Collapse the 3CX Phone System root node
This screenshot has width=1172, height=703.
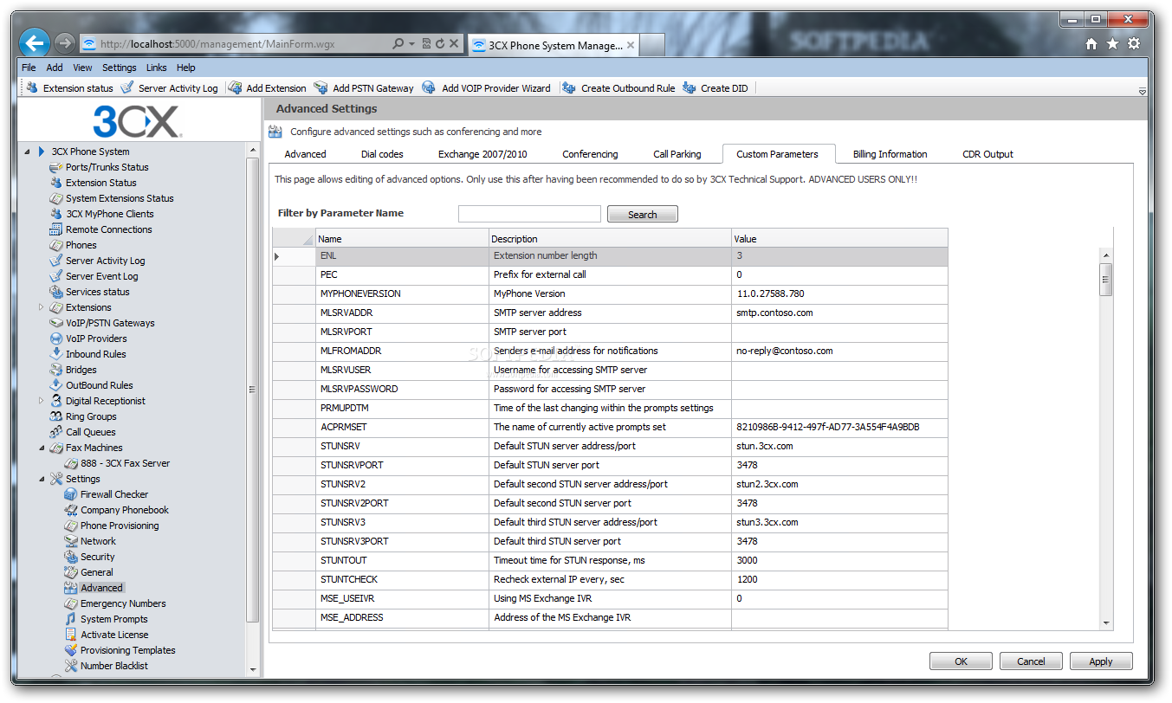(x=27, y=152)
